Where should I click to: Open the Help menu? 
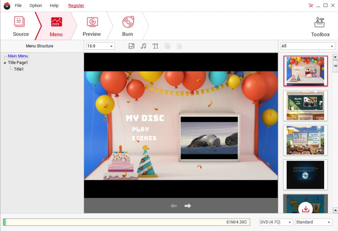(54, 5)
